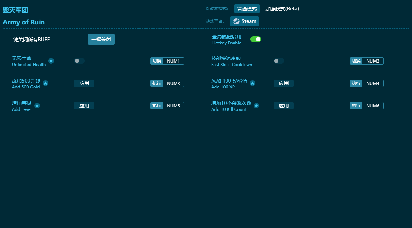Click 执行 NUM5 hotkey for Add Level
Image resolution: width=412 pixels, height=228 pixels.
point(167,105)
